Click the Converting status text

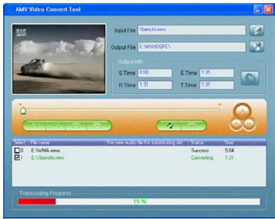(x=202, y=158)
